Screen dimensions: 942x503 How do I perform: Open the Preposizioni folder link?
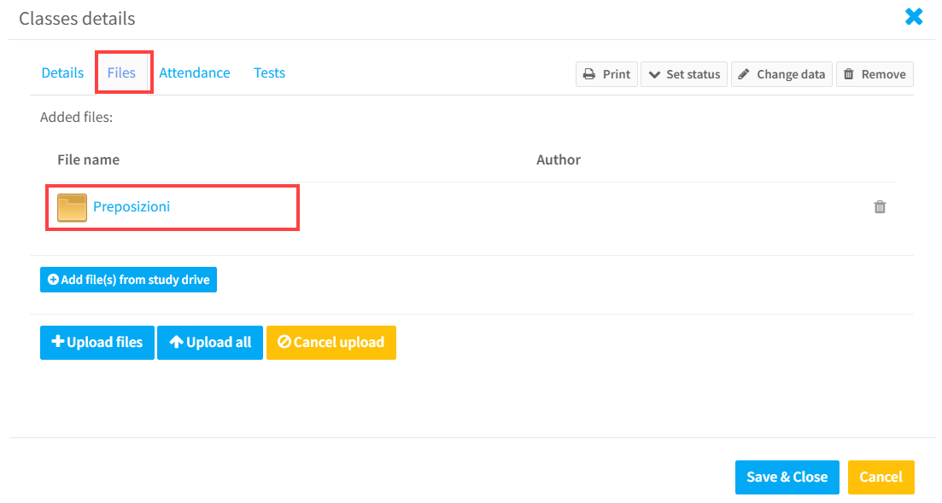(x=132, y=207)
